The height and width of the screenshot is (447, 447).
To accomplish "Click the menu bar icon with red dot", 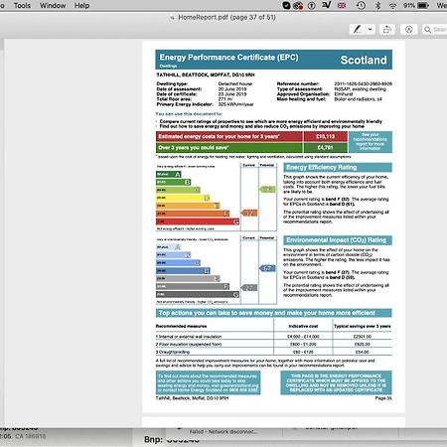I will (298, 5).
